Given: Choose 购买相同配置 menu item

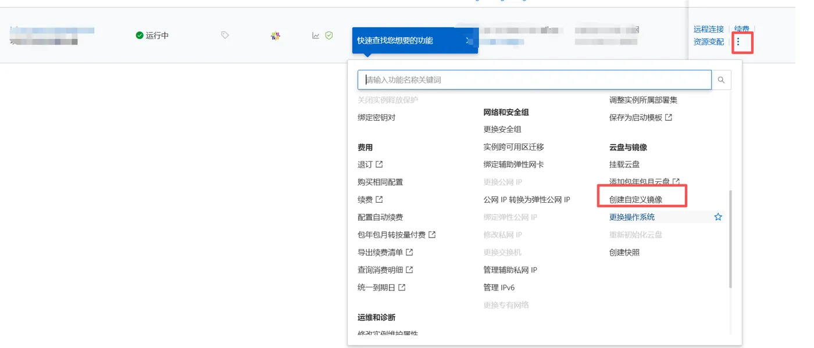Looking at the screenshot, I should tap(380, 182).
